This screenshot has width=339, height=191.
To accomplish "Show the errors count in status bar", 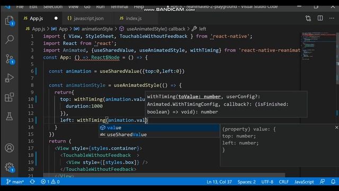I will (45, 181).
